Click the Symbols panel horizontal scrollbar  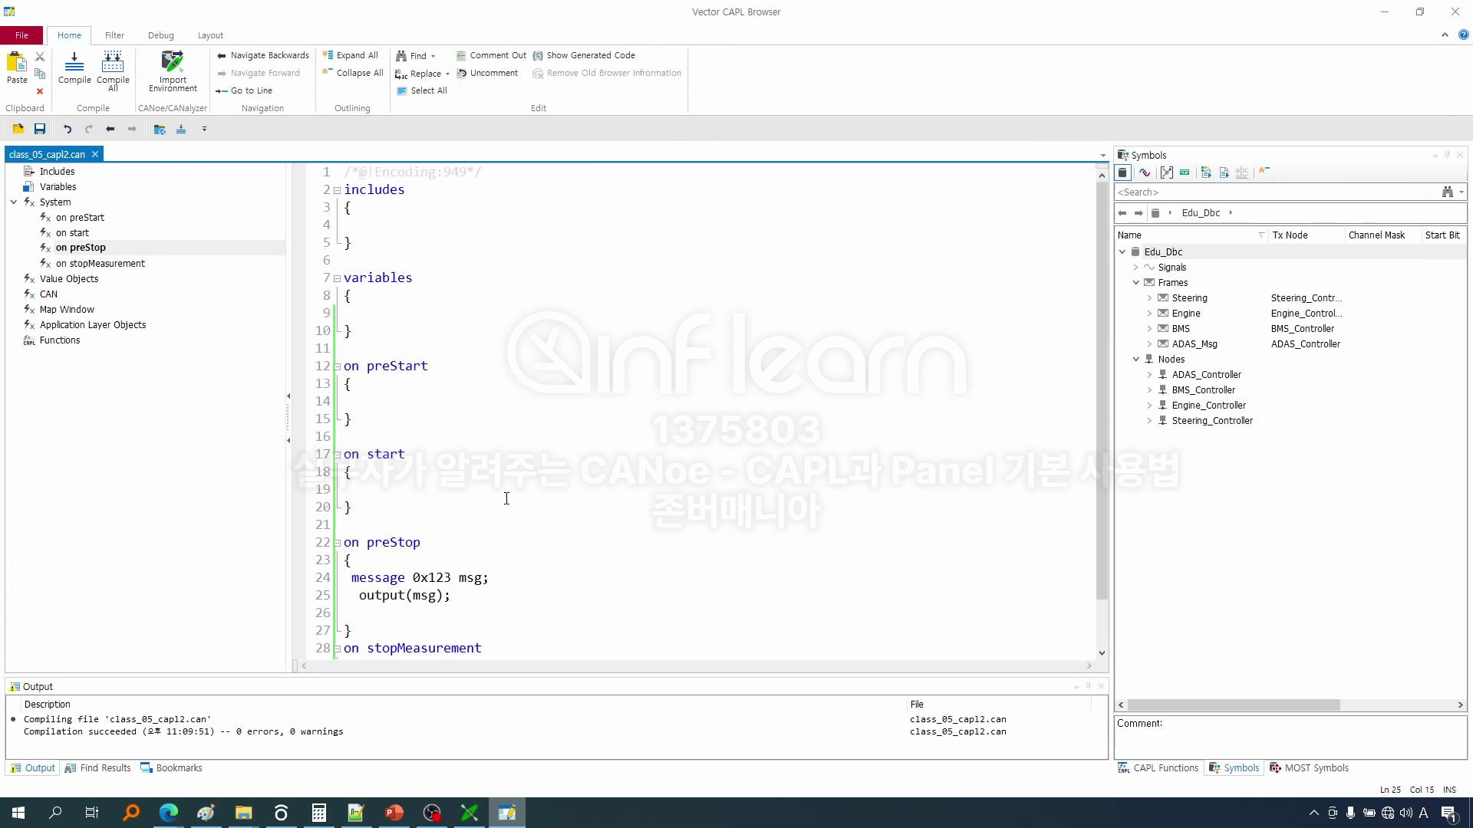1234,705
